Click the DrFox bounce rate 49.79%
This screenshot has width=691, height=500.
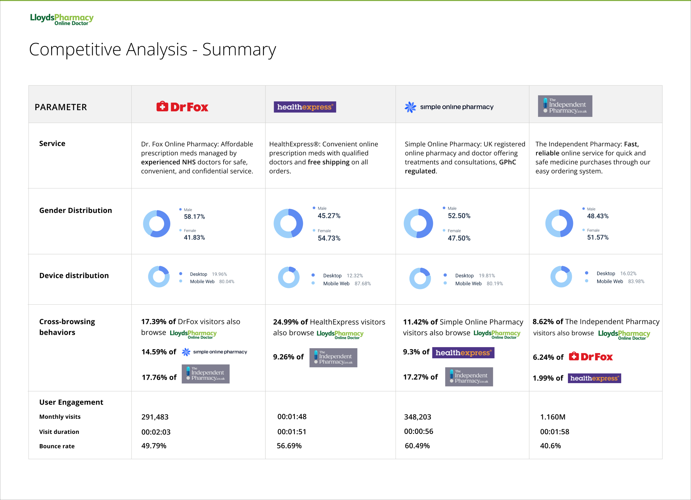(x=153, y=446)
